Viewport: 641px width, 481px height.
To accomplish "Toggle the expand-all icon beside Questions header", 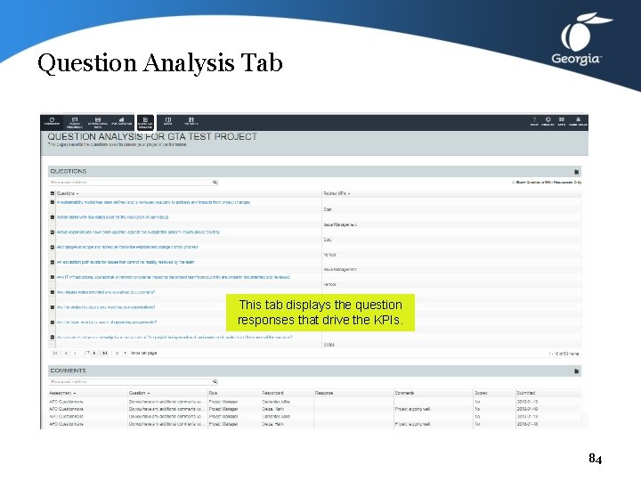I will pyautogui.click(x=53, y=193).
